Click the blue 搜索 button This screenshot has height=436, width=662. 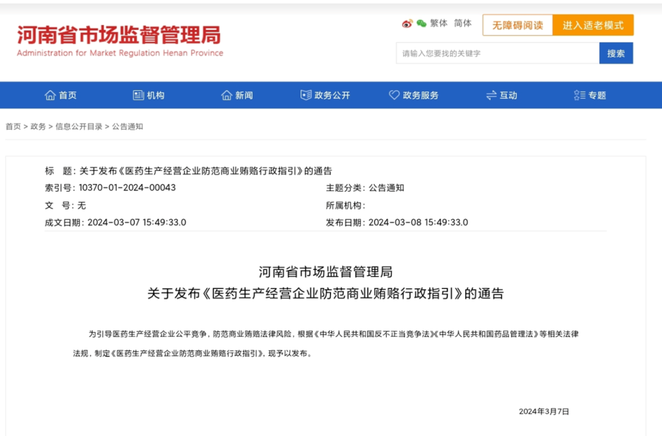click(x=616, y=53)
